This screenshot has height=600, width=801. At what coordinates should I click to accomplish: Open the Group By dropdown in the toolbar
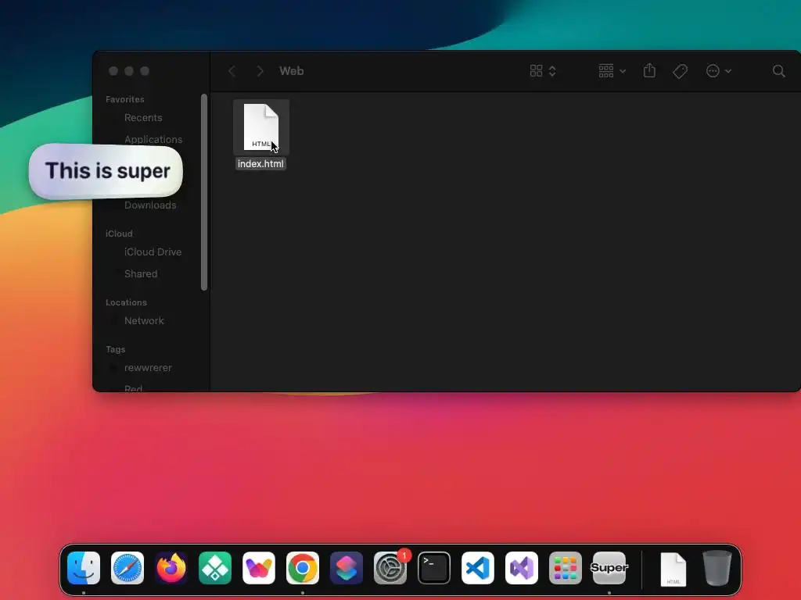point(612,71)
